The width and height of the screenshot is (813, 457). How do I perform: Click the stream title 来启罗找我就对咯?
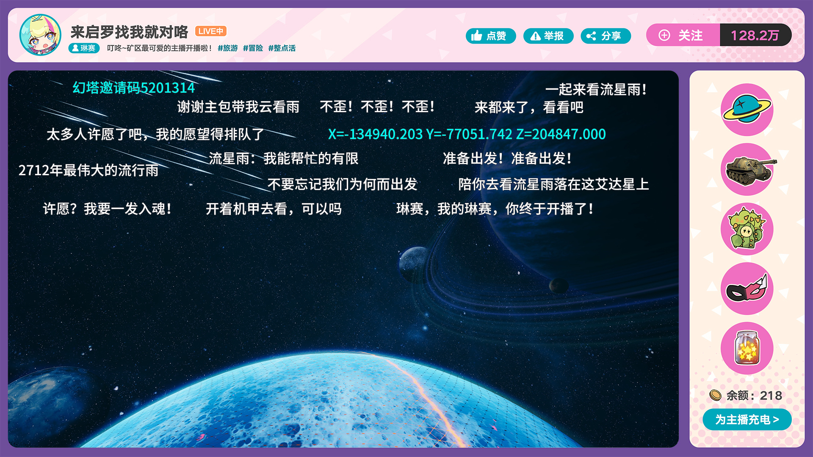(x=129, y=32)
